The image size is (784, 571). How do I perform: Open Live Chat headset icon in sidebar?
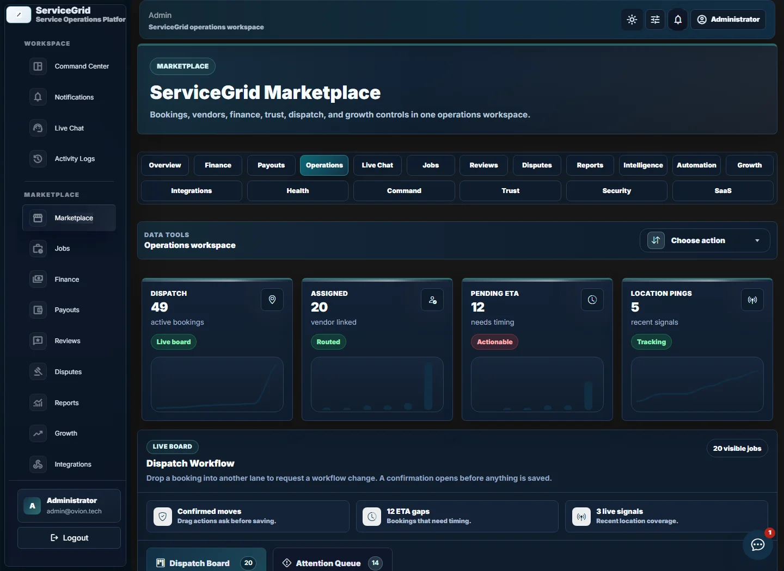(x=38, y=128)
